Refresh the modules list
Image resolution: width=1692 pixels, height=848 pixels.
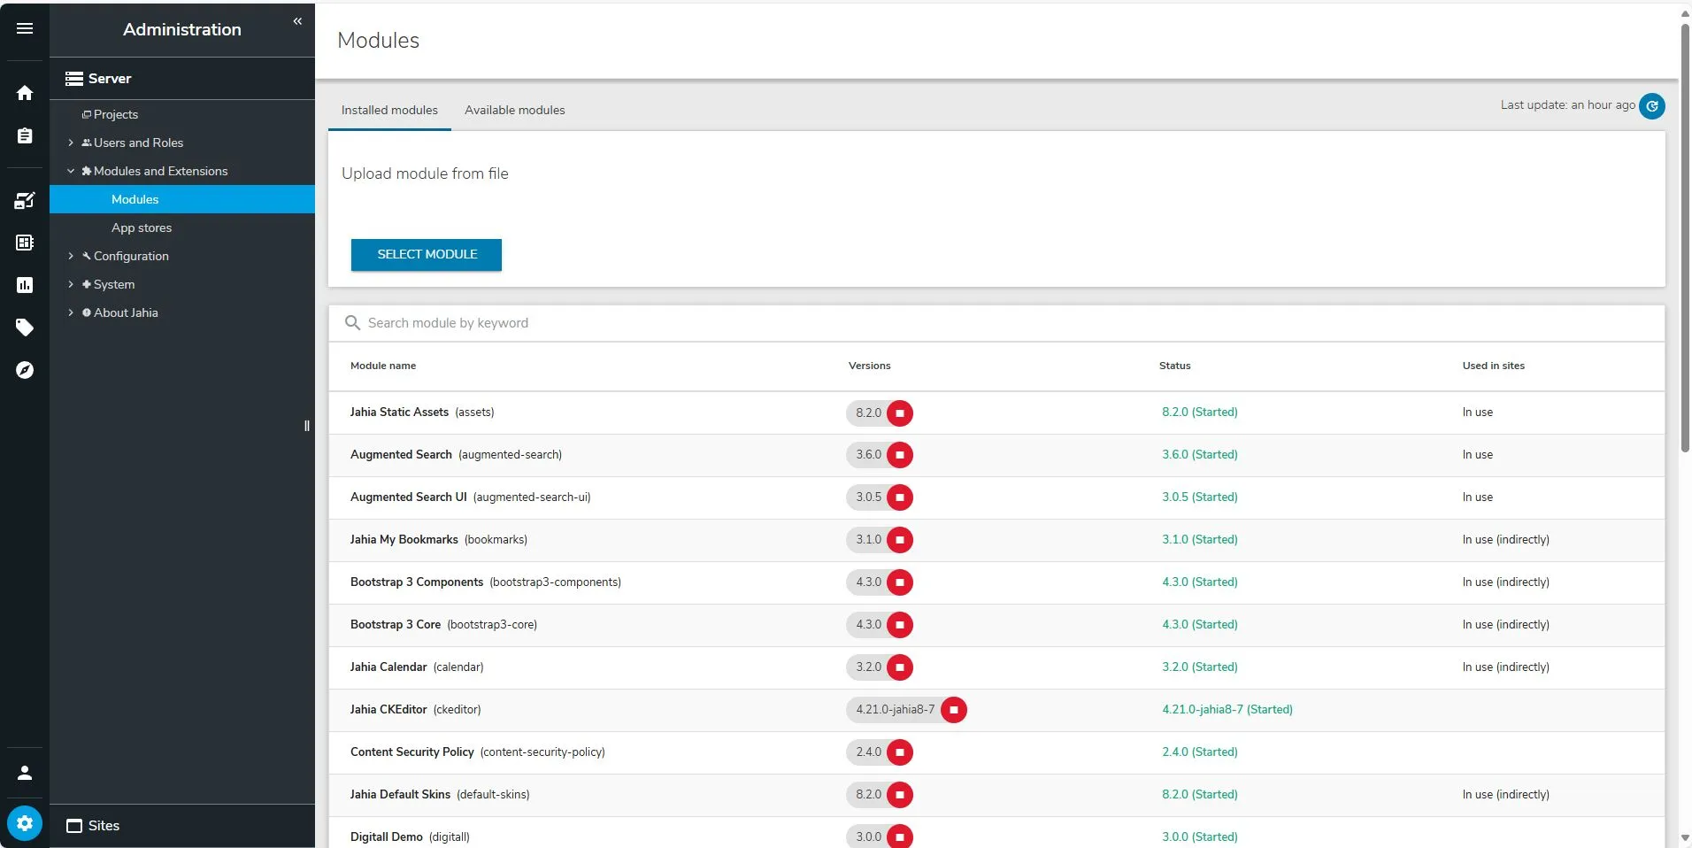click(1651, 105)
